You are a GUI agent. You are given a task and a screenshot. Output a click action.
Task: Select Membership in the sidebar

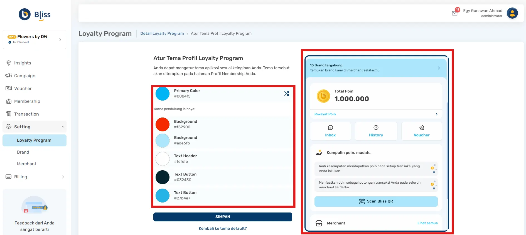[x=27, y=101]
